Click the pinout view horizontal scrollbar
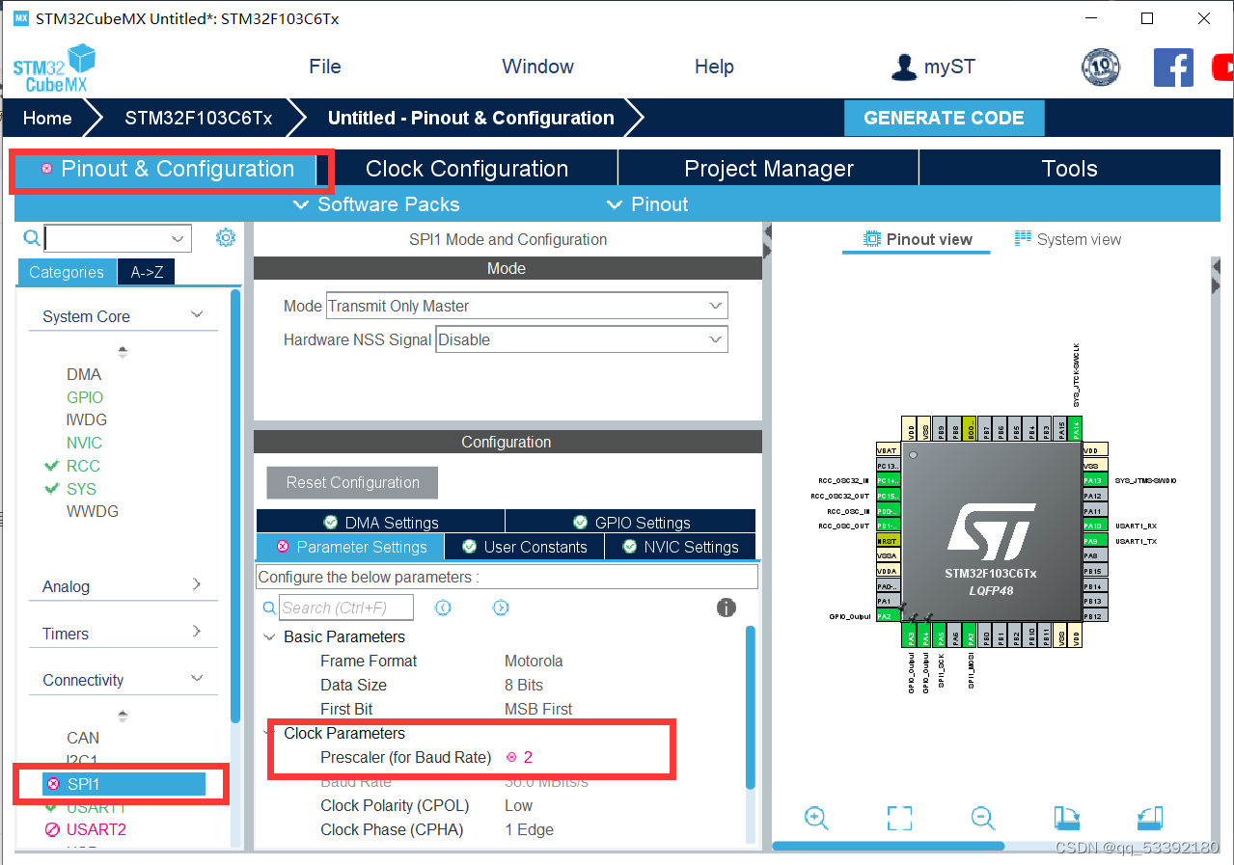Viewport: 1234px width, 865px height. [x=888, y=846]
